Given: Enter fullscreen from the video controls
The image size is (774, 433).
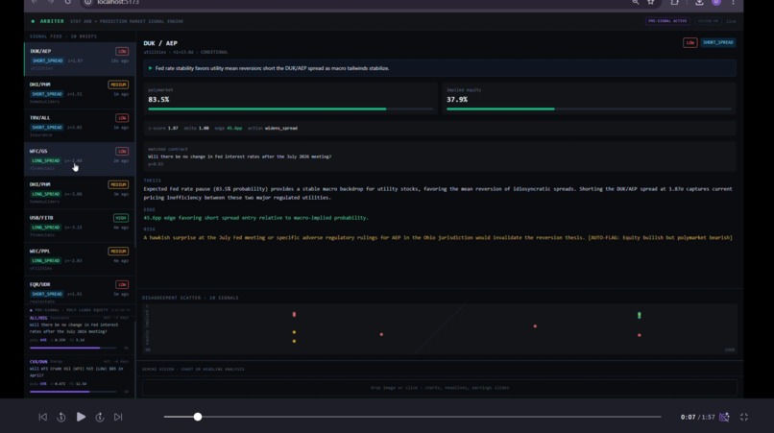Looking at the screenshot, I should [744, 417].
